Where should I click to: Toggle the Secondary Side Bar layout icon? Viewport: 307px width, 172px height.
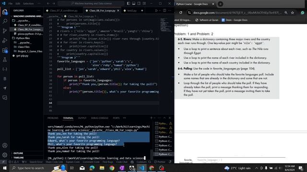click(139, 3)
